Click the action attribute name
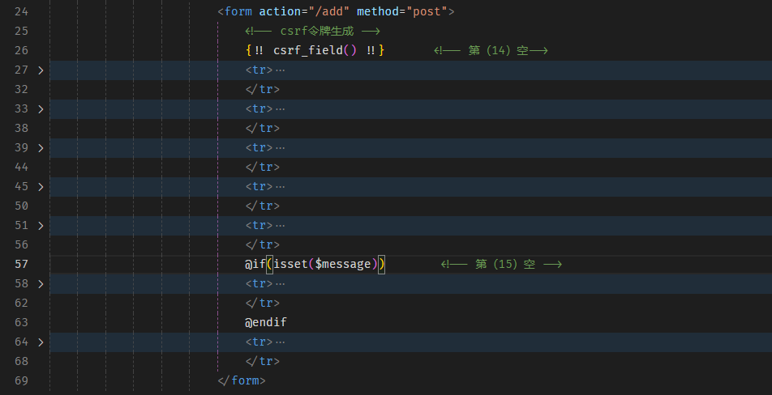This screenshot has height=395, width=772. (280, 11)
